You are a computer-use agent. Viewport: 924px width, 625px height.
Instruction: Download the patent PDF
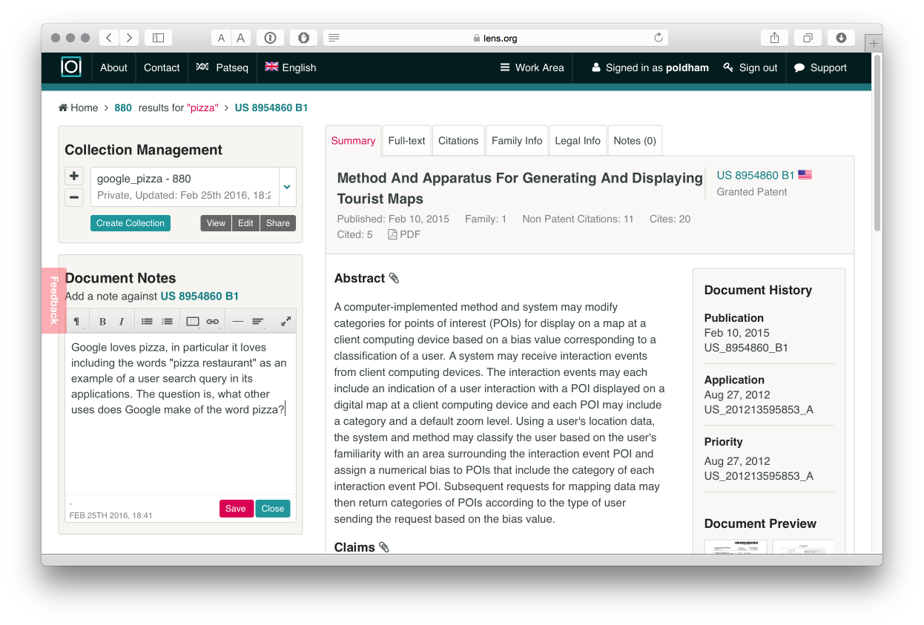pyautogui.click(x=404, y=234)
